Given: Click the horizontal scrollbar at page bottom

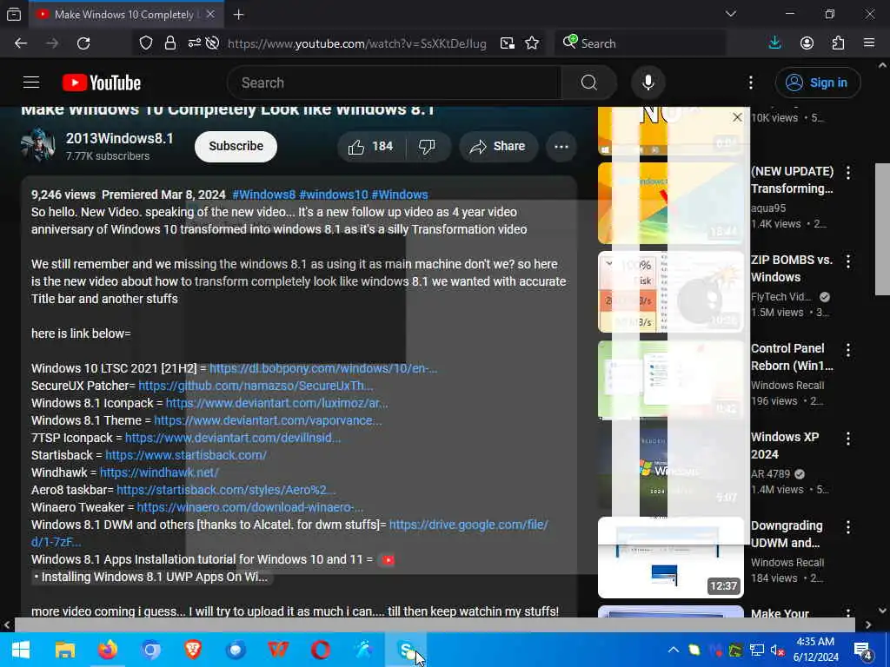Looking at the screenshot, I should coord(435,624).
